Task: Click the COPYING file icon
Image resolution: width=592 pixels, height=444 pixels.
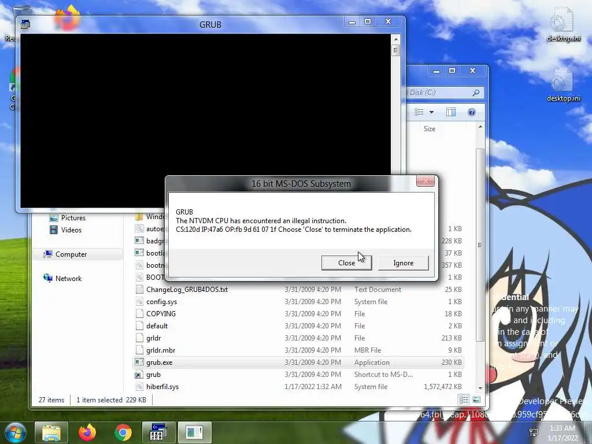Action: pyautogui.click(x=139, y=314)
